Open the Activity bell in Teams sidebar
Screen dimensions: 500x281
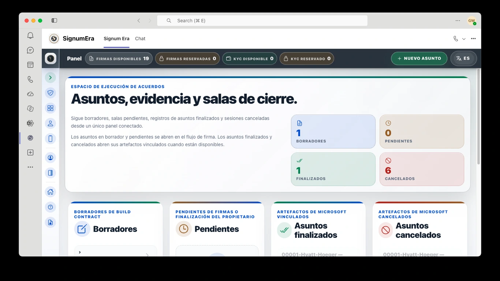[30, 35]
